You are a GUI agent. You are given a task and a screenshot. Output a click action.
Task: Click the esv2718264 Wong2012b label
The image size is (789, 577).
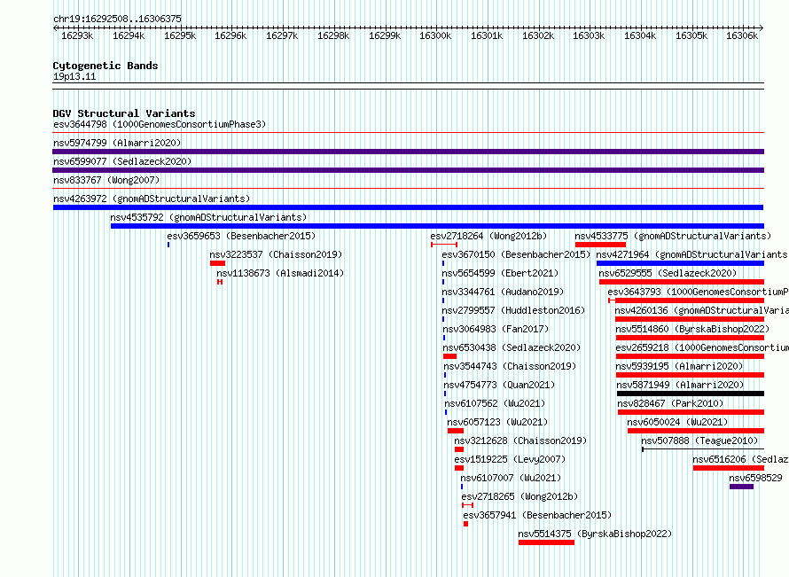point(488,236)
